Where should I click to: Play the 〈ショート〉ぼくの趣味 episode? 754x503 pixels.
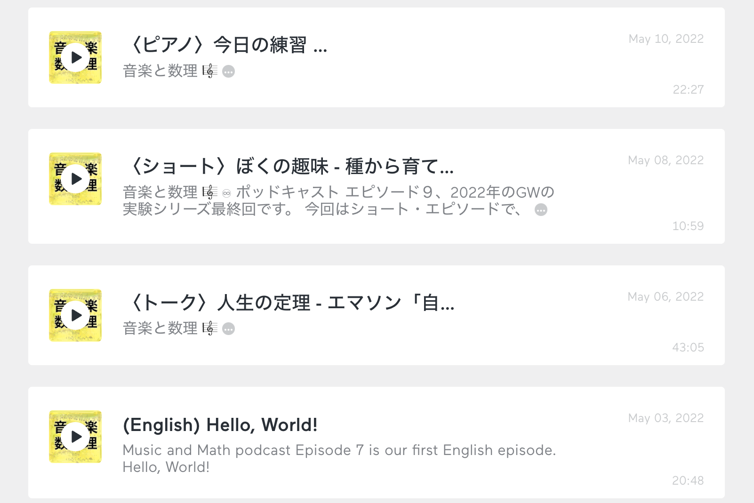(x=75, y=179)
